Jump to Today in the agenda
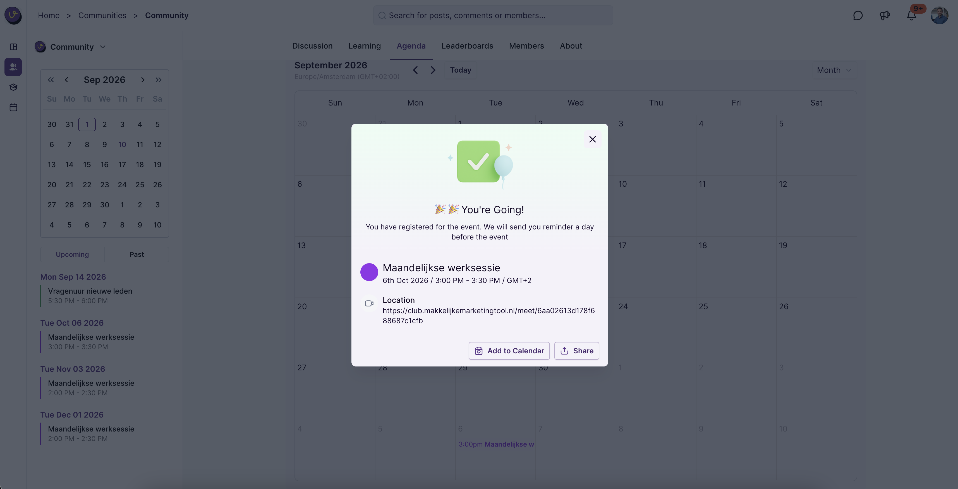Viewport: 958px width, 489px height. 460,70
